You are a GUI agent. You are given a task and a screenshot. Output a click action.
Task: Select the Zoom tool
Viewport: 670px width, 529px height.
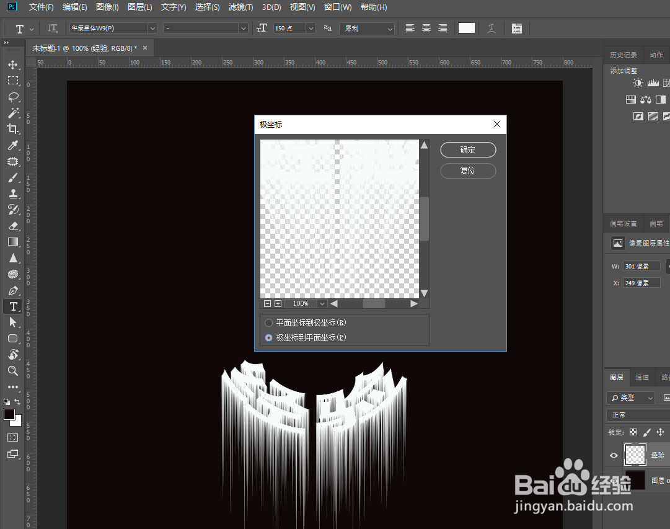(13, 371)
